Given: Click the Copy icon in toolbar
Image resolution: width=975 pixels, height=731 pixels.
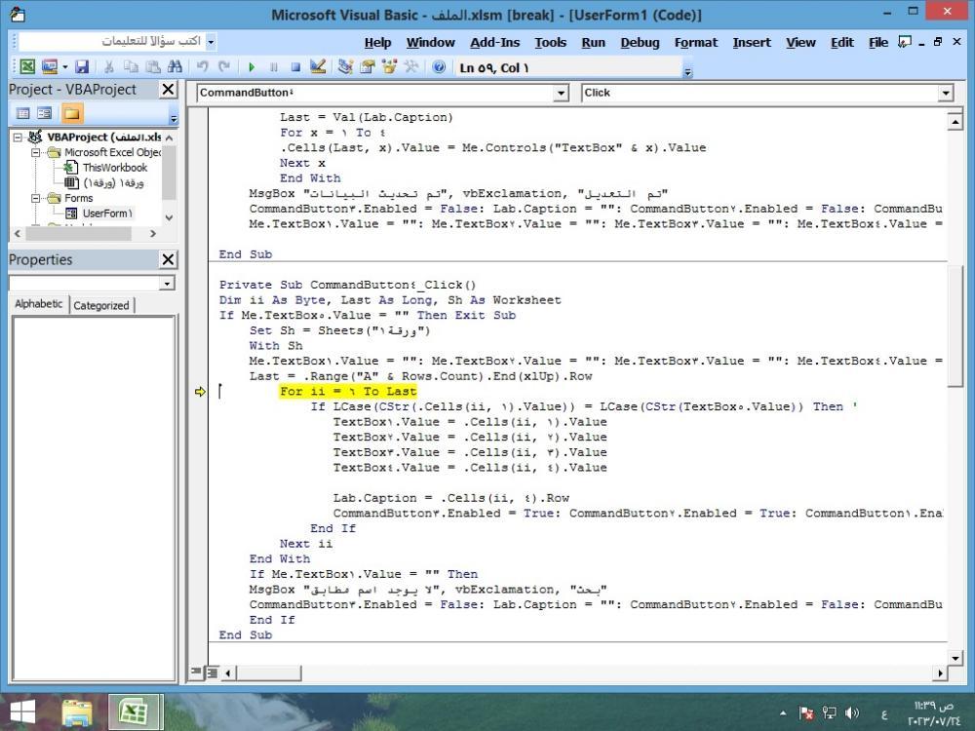Looking at the screenshot, I should [x=131, y=66].
